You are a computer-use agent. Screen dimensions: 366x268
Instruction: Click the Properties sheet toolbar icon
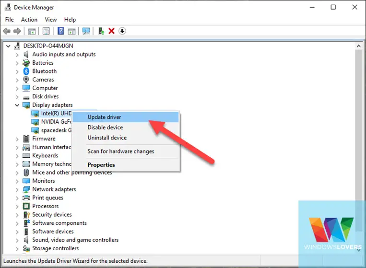(x=46, y=31)
